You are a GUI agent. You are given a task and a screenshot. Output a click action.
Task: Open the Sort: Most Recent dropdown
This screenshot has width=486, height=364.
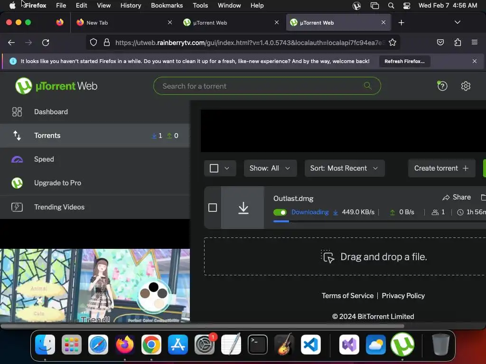[345, 168]
